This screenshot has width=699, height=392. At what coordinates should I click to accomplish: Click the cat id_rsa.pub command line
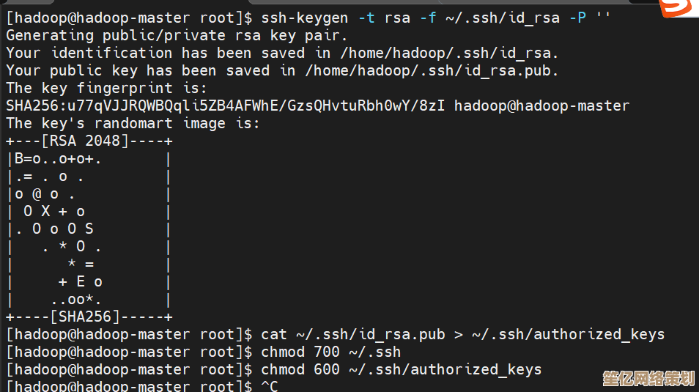[x=463, y=334]
